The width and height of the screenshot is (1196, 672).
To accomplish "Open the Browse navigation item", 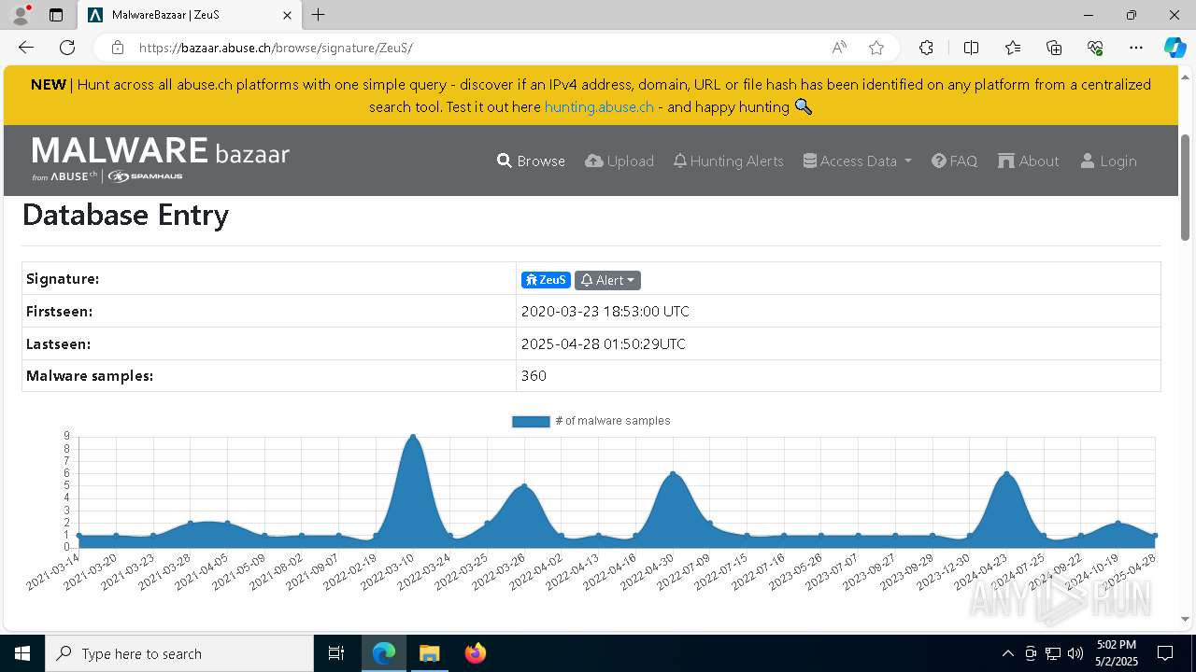I will (531, 161).
